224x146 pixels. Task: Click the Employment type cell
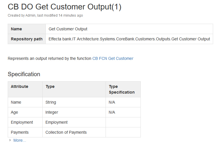click(74, 122)
